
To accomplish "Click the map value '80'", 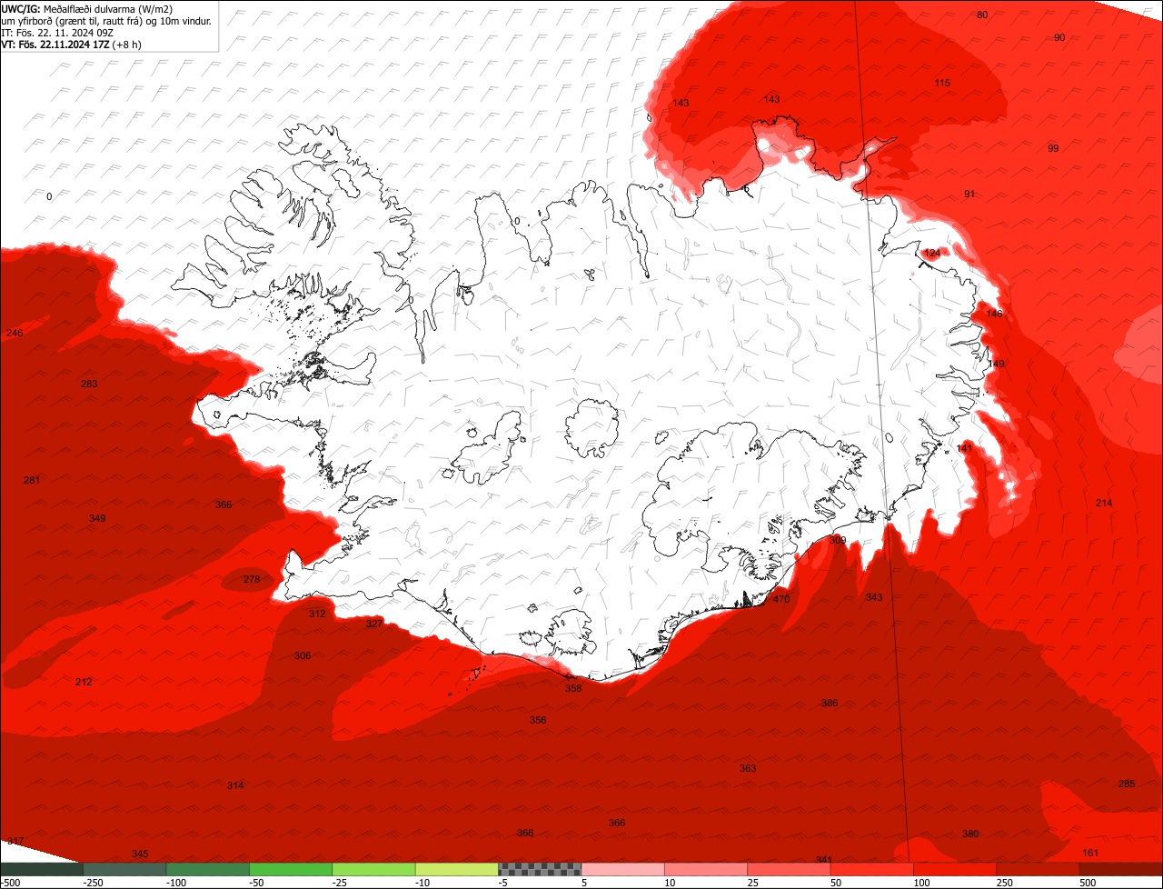I will [x=982, y=15].
